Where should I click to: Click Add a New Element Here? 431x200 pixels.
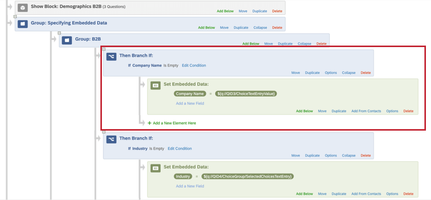click(x=174, y=123)
